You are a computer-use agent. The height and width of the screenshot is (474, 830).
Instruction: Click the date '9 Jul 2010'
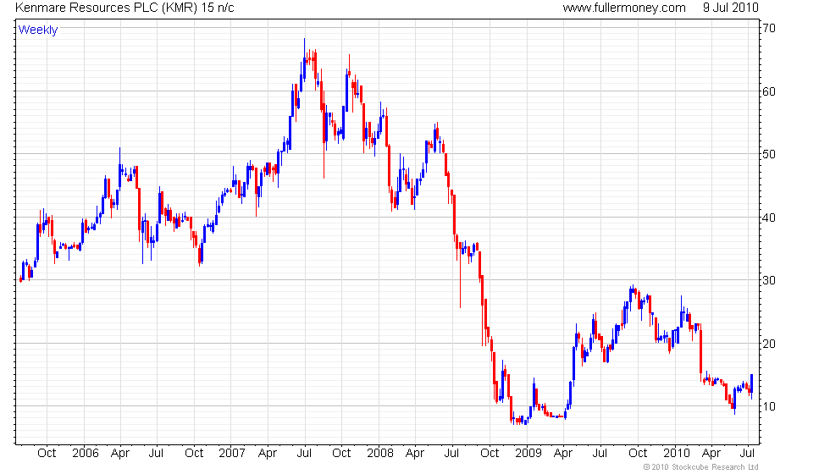[730, 8]
